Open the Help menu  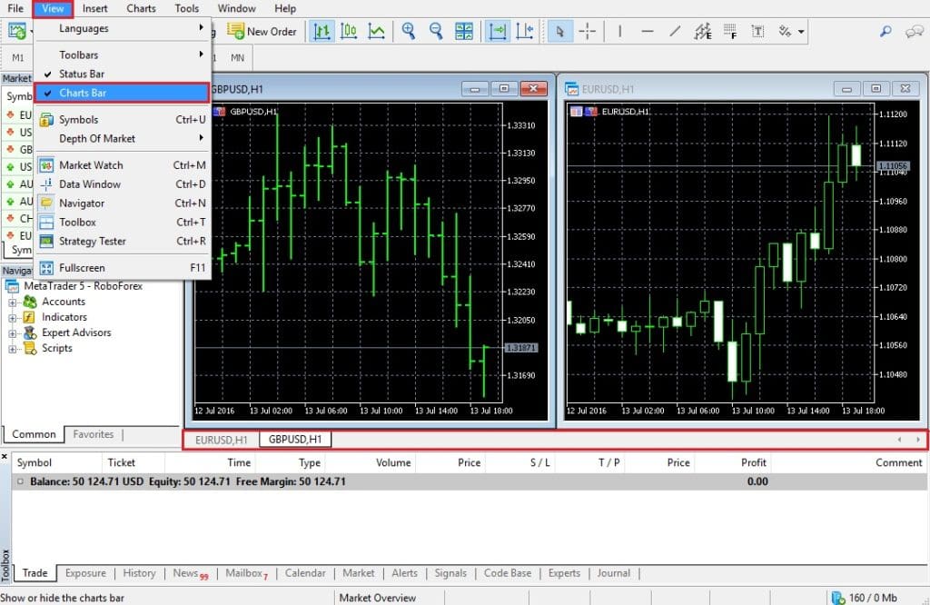tap(285, 8)
